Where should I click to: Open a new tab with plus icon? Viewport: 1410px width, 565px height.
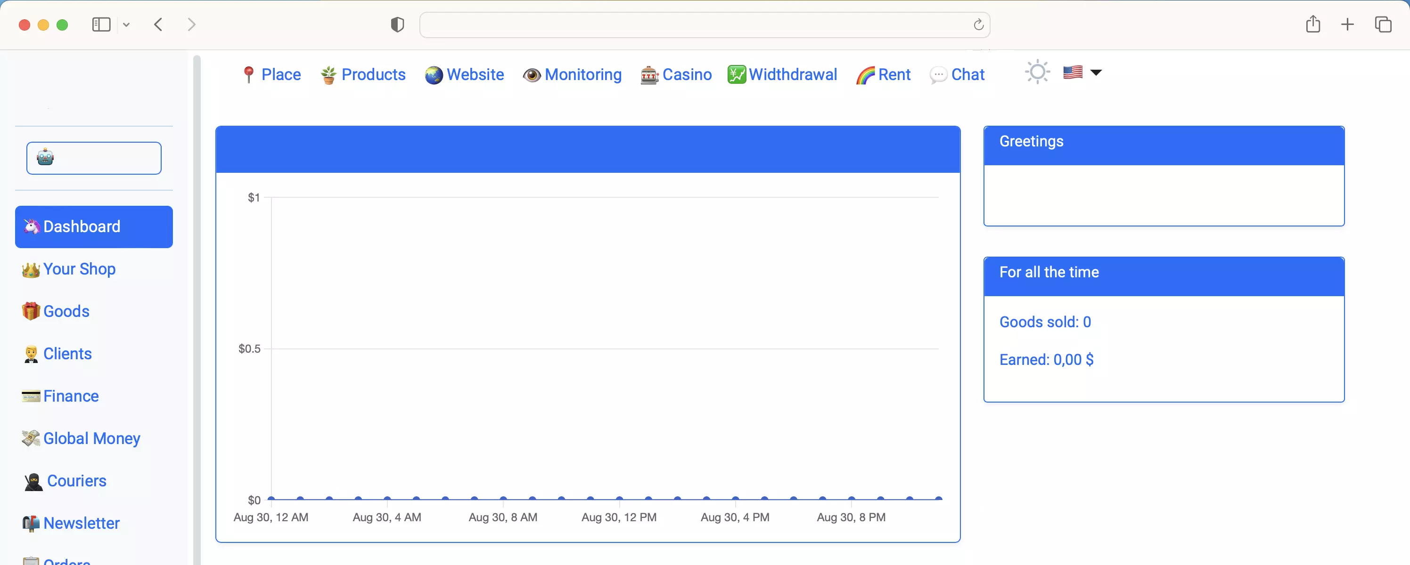1347,24
